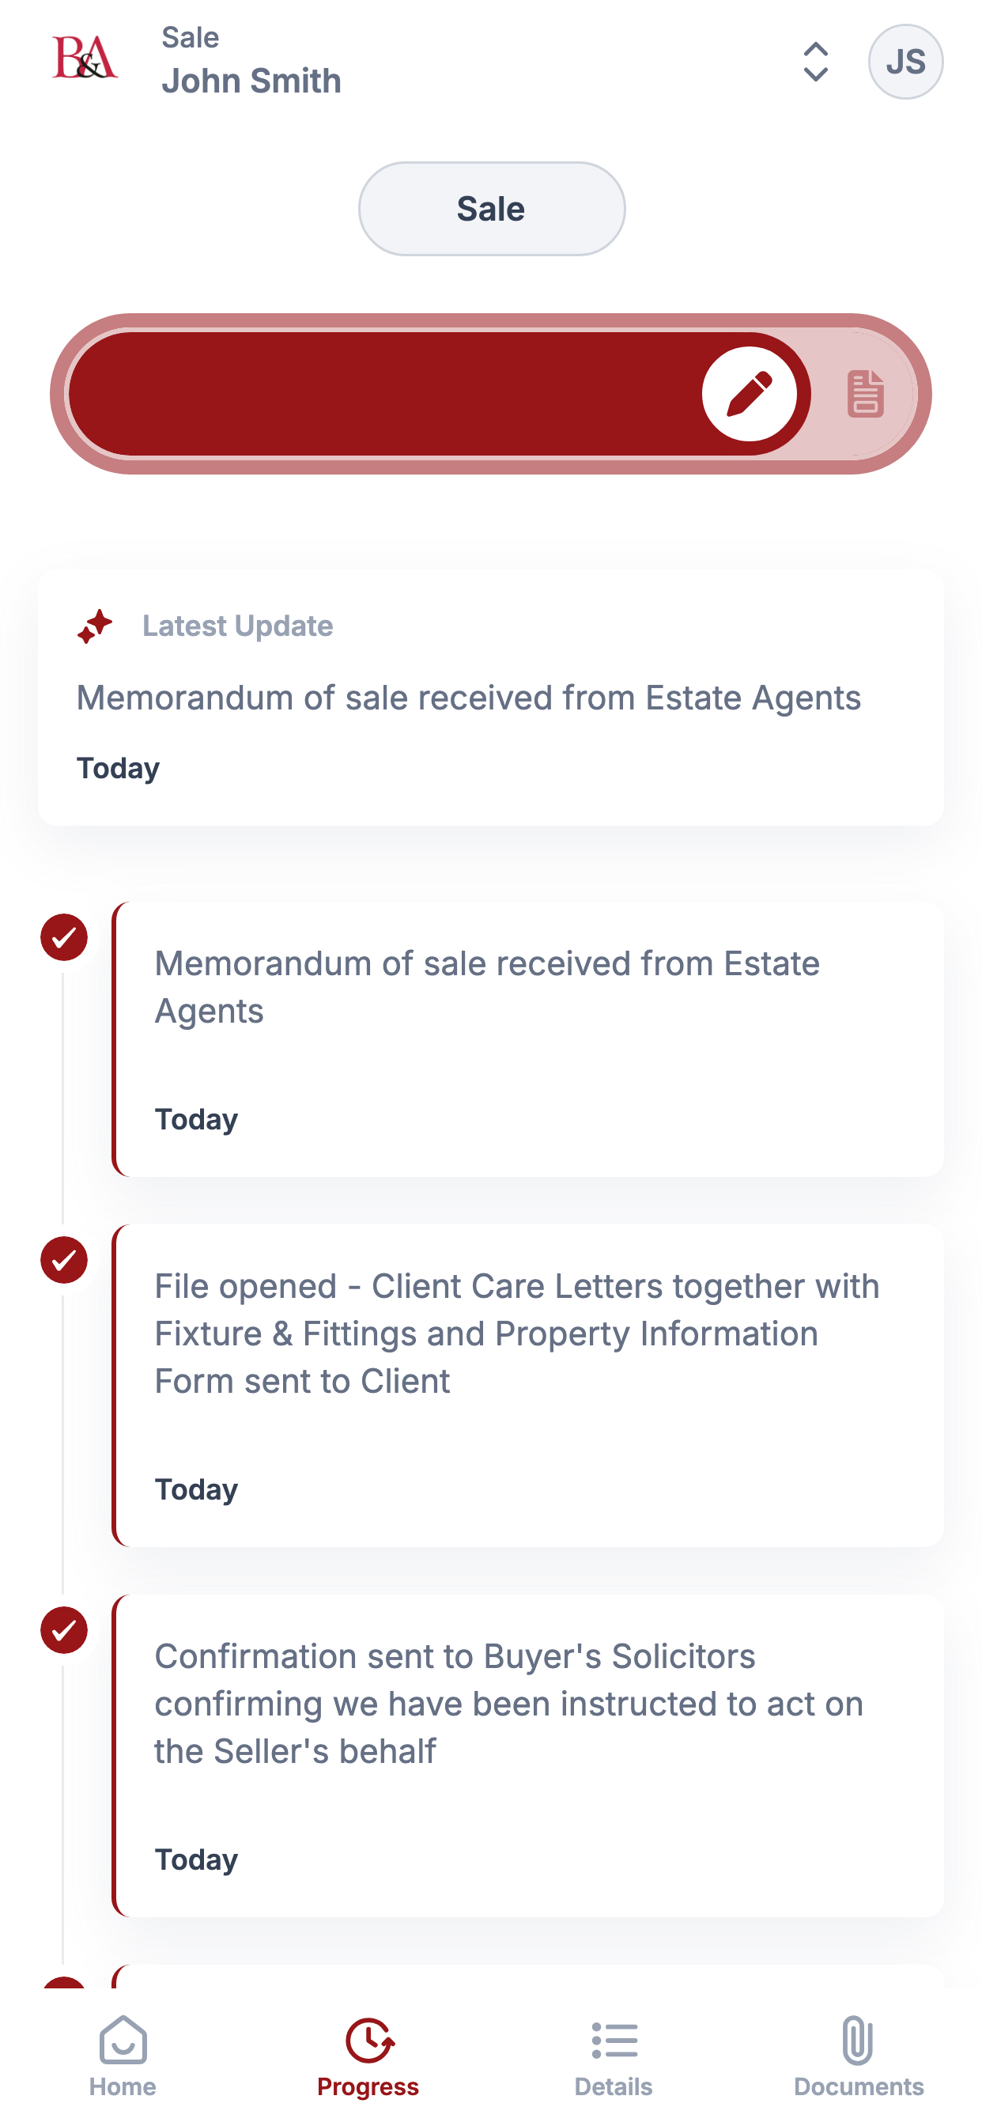The width and height of the screenshot is (982, 2126).
Task: Switch to the Details tab label
Action: [x=614, y=2086]
